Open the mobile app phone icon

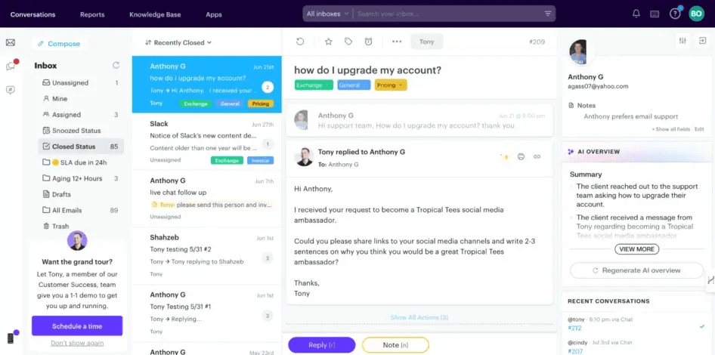click(x=11, y=338)
